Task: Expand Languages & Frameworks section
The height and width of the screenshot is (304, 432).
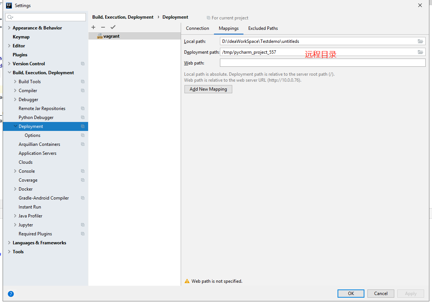Action: pyautogui.click(x=9, y=243)
